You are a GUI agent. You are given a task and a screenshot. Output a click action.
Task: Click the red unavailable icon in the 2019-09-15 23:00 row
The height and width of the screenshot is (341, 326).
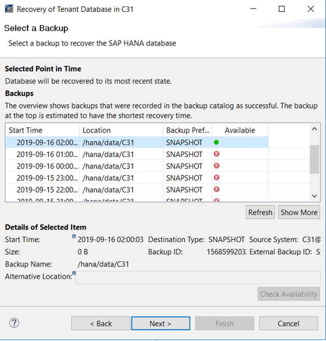click(217, 178)
